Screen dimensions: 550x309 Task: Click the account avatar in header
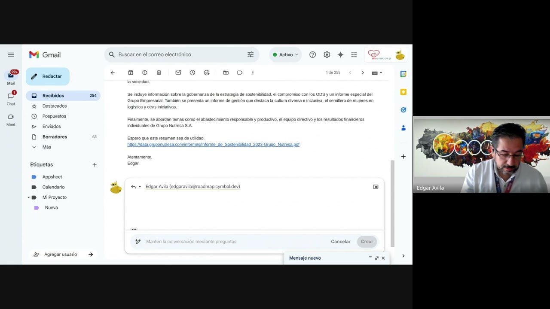pyautogui.click(x=400, y=55)
